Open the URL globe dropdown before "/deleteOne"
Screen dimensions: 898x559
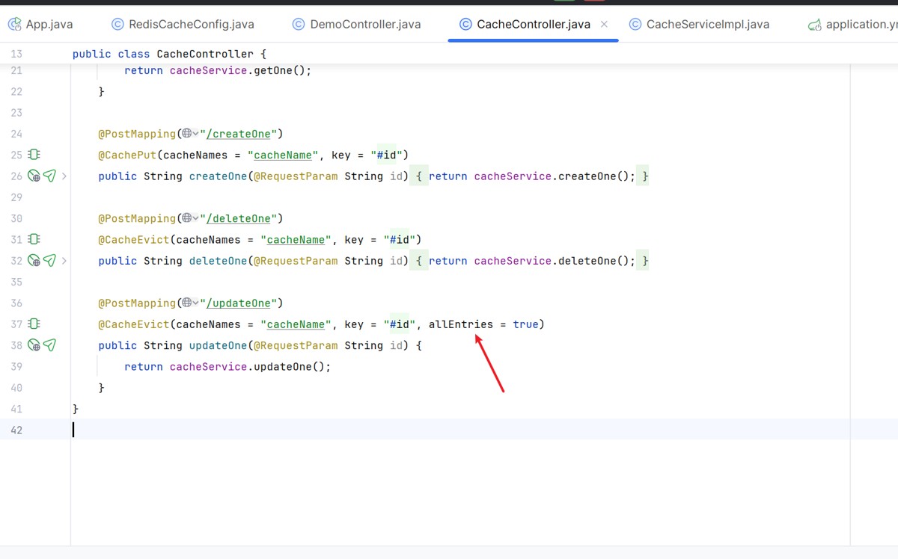pyautogui.click(x=189, y=218)
